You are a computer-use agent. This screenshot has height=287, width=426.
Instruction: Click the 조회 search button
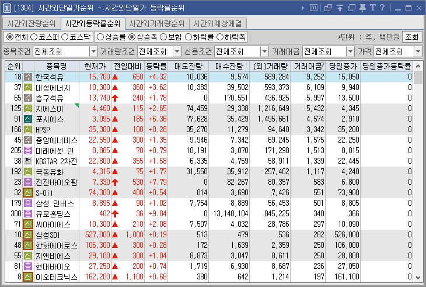coord(411,37)
